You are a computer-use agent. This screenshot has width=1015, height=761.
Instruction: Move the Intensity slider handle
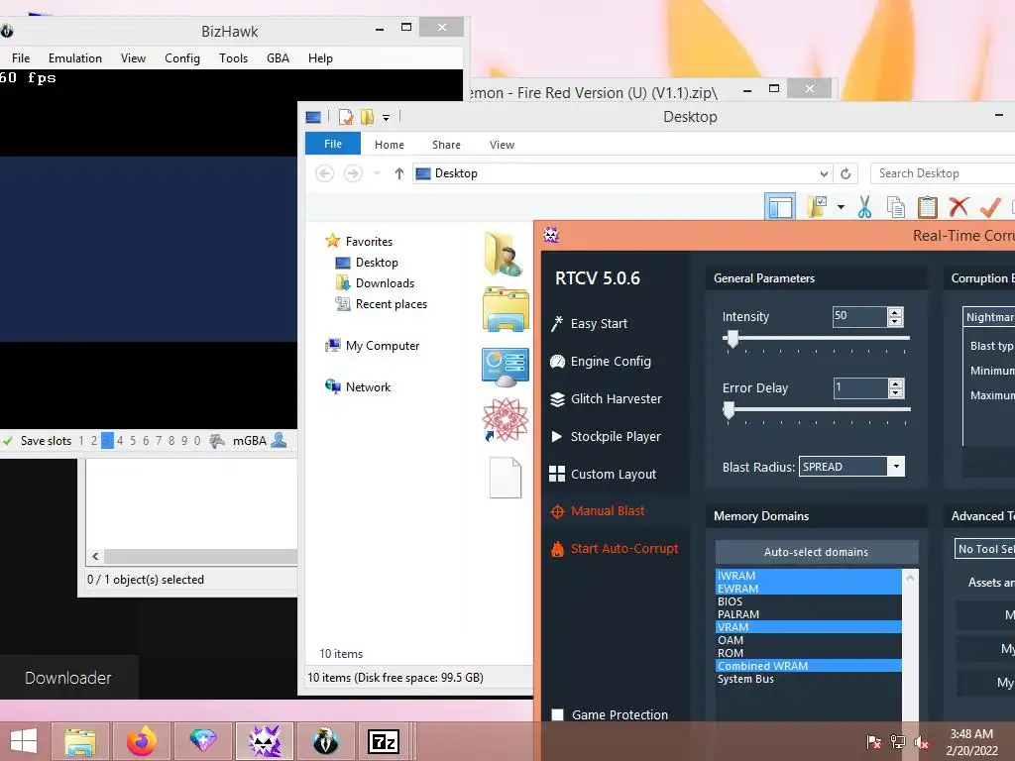(733, 339)
